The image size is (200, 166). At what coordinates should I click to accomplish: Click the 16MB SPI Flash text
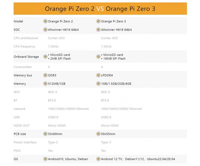point(114,59)
